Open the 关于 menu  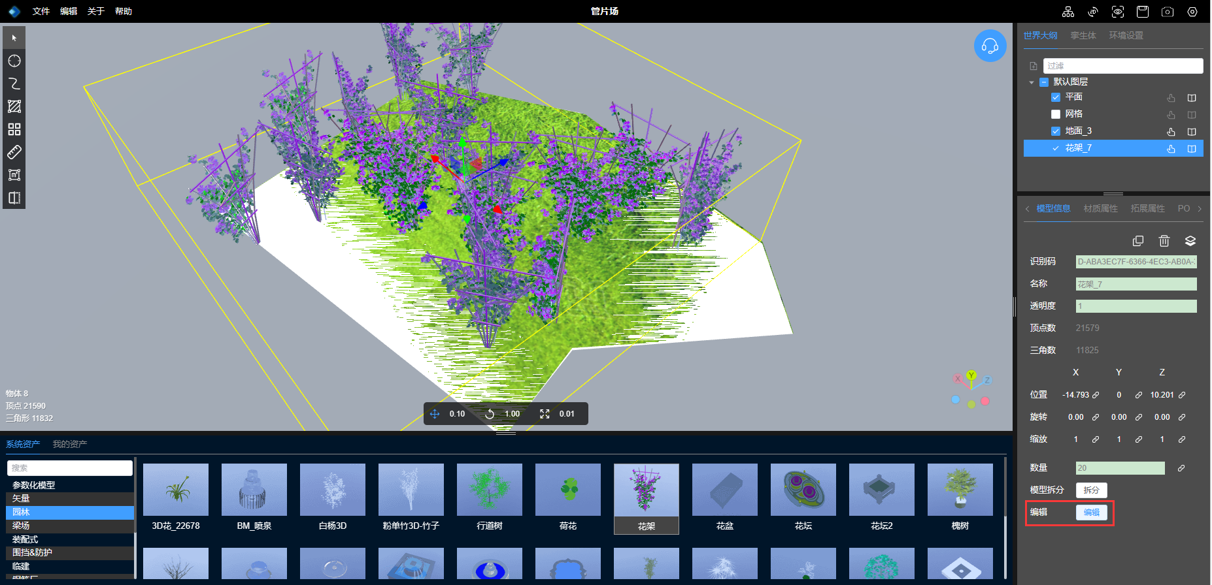point(96,12)
